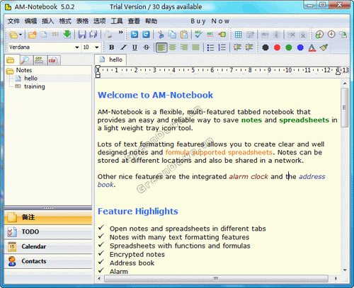Click the green download arrow icon
Image resolution: width=354 pixels, height=288 pixels.
(x=67, y=35)
